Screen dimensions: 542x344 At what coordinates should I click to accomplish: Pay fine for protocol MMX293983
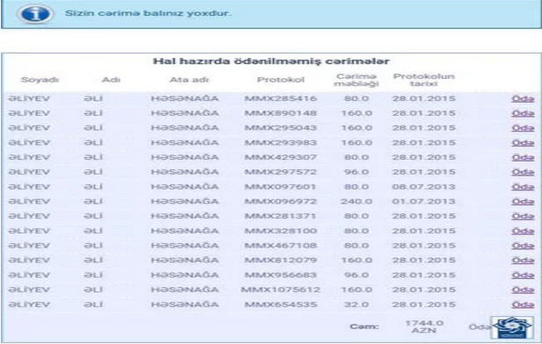523,143
